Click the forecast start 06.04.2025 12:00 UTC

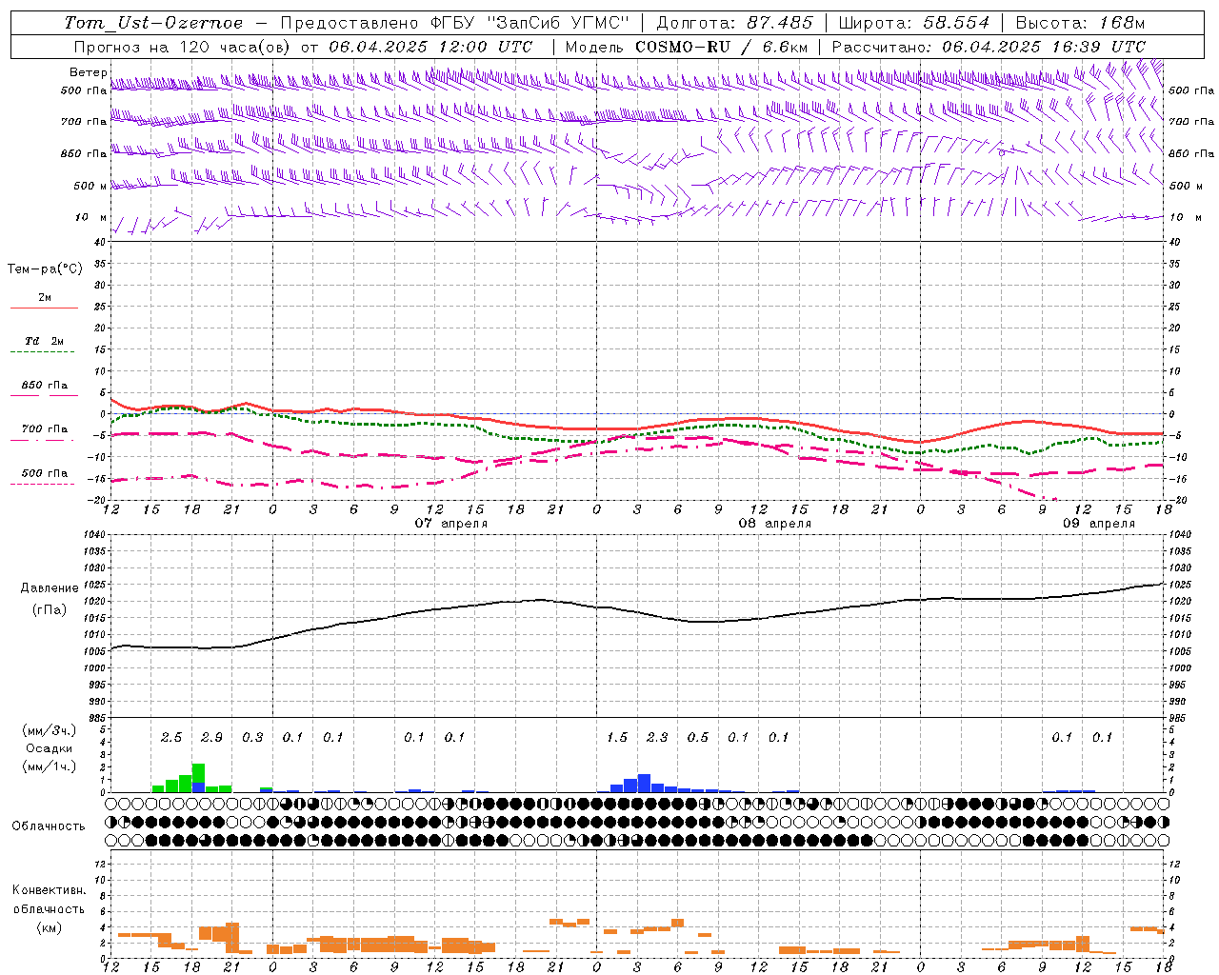coord(430,47)
